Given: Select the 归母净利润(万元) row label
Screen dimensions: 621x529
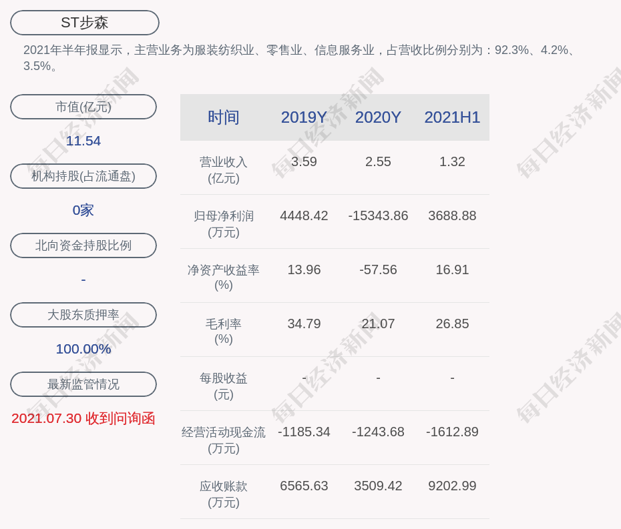Looking at the screenshot, I should (x=224, y=224).
